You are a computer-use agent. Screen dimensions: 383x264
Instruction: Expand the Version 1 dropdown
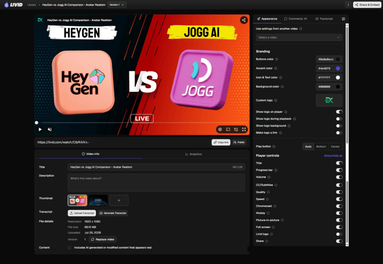tap(117, 4)
